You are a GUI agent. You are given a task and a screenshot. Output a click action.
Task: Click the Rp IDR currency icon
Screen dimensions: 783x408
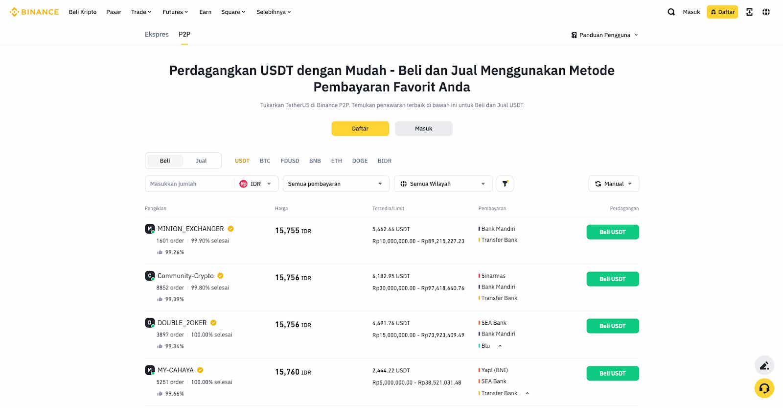[x=243, y=184]
